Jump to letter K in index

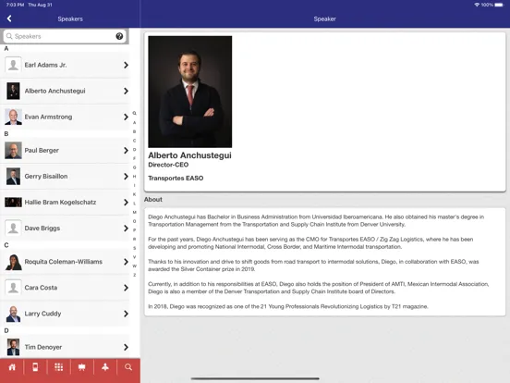(x=134, y=194)
